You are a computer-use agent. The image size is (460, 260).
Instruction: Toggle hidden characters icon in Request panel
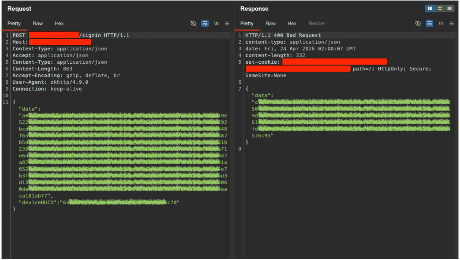(x=194, y=23)
